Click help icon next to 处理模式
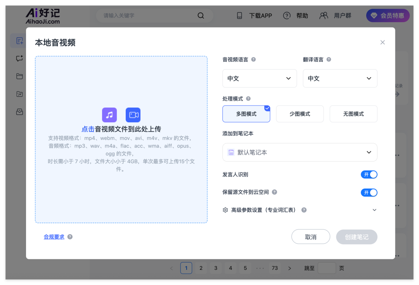Viewport: 419px width, 285px height. pos(248,99)
